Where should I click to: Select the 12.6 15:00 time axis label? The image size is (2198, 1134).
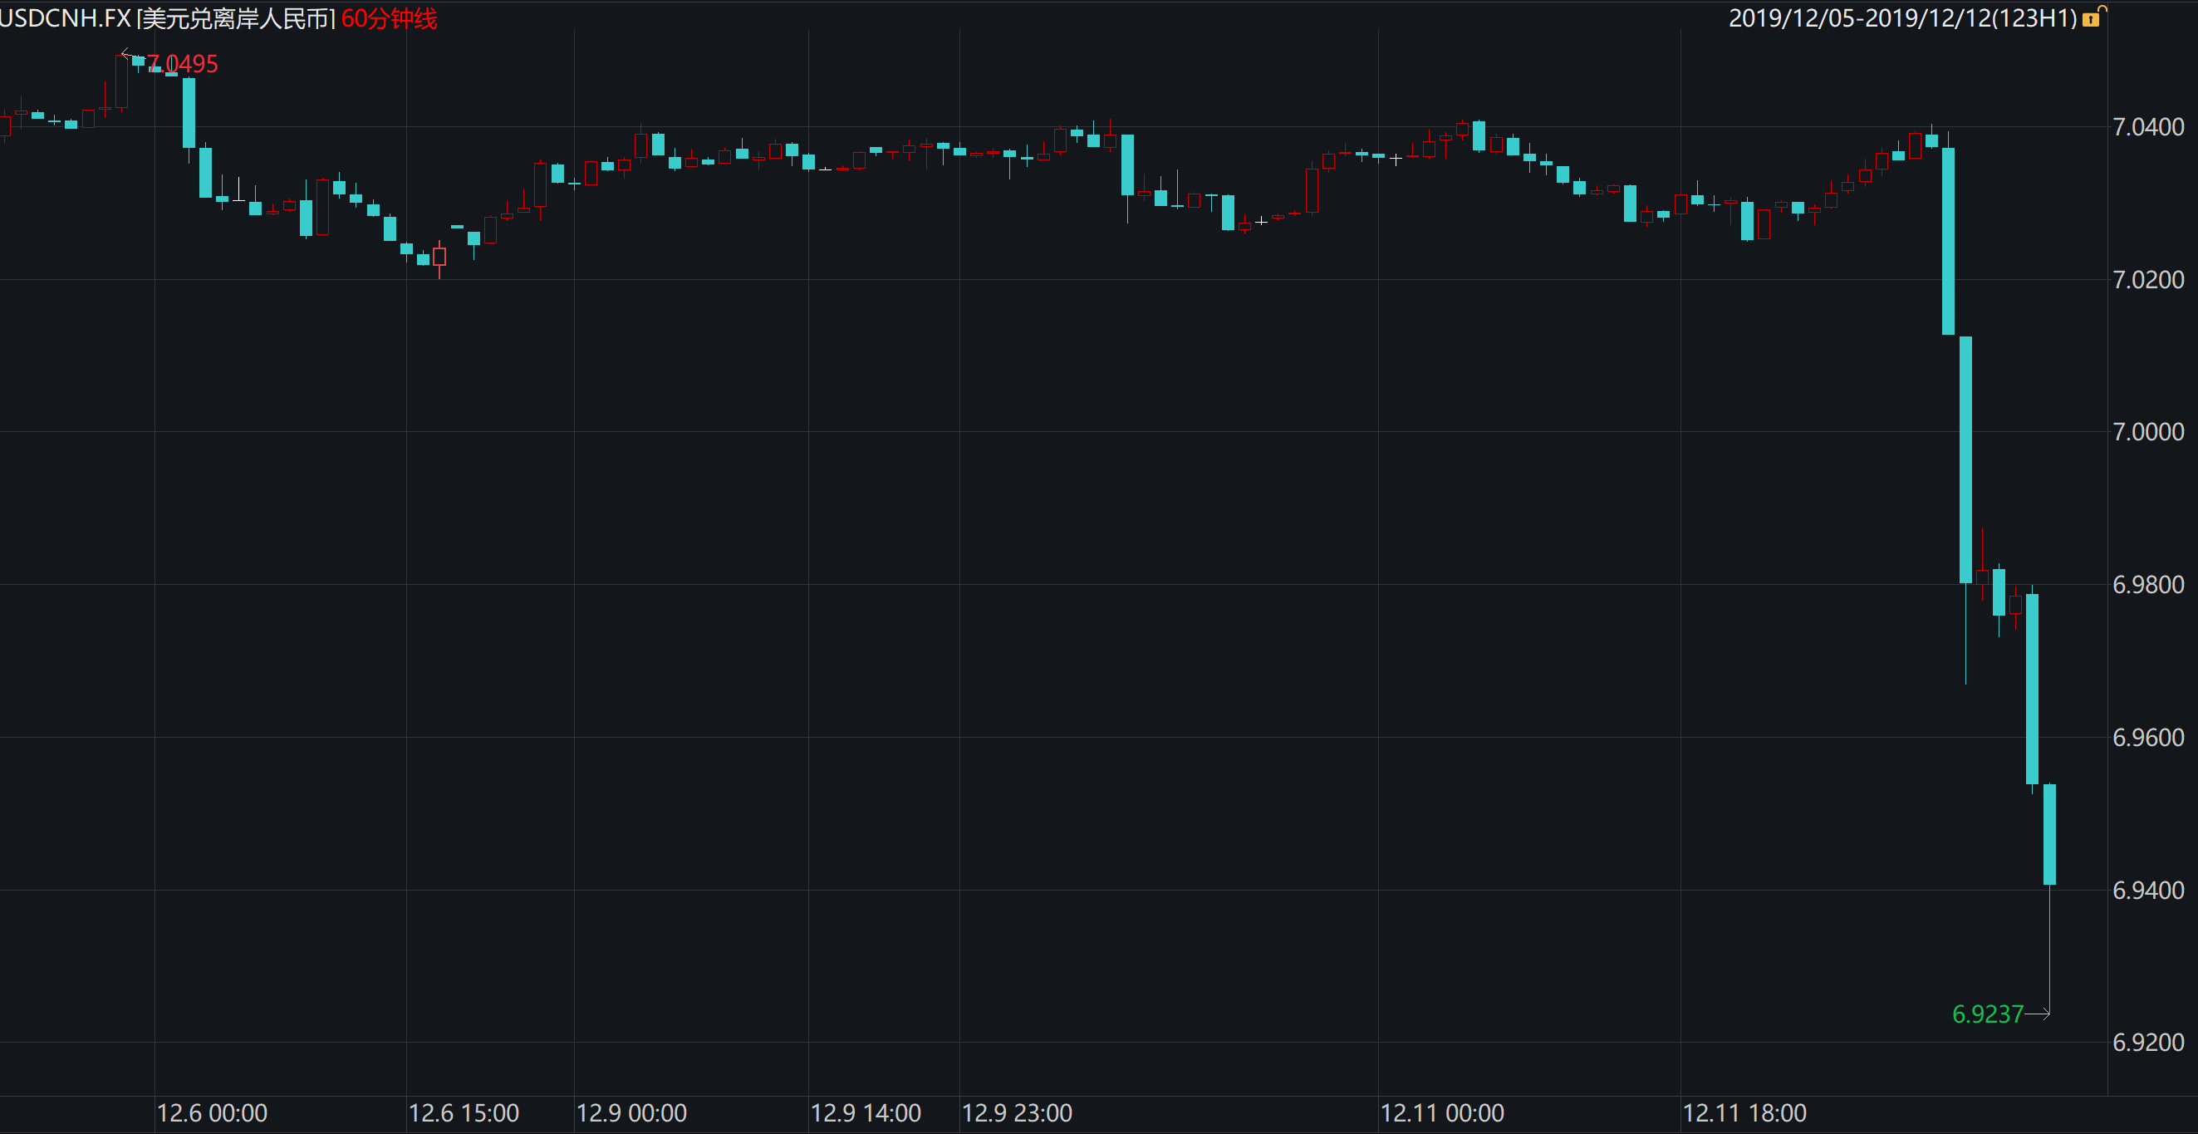coord(464,1112)
